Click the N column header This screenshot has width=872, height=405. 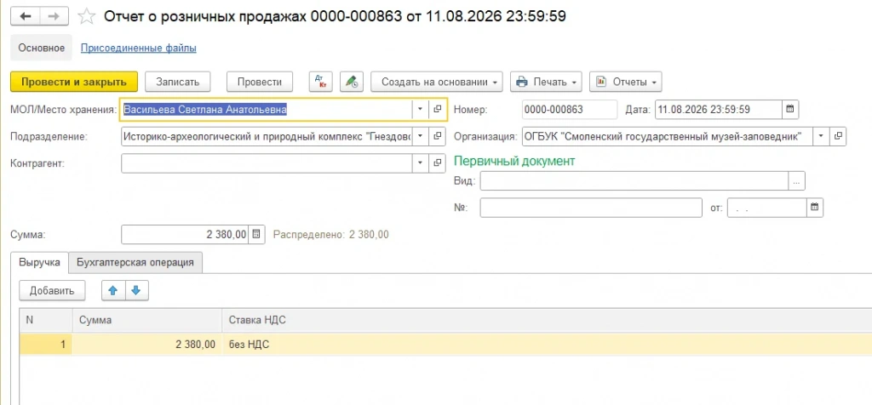[46, 320]
